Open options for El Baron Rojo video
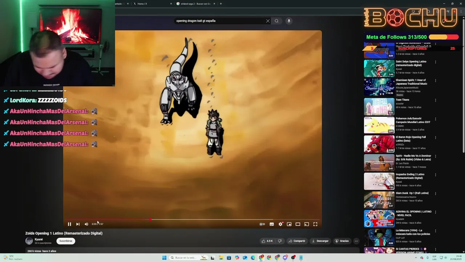 (435, 138)
